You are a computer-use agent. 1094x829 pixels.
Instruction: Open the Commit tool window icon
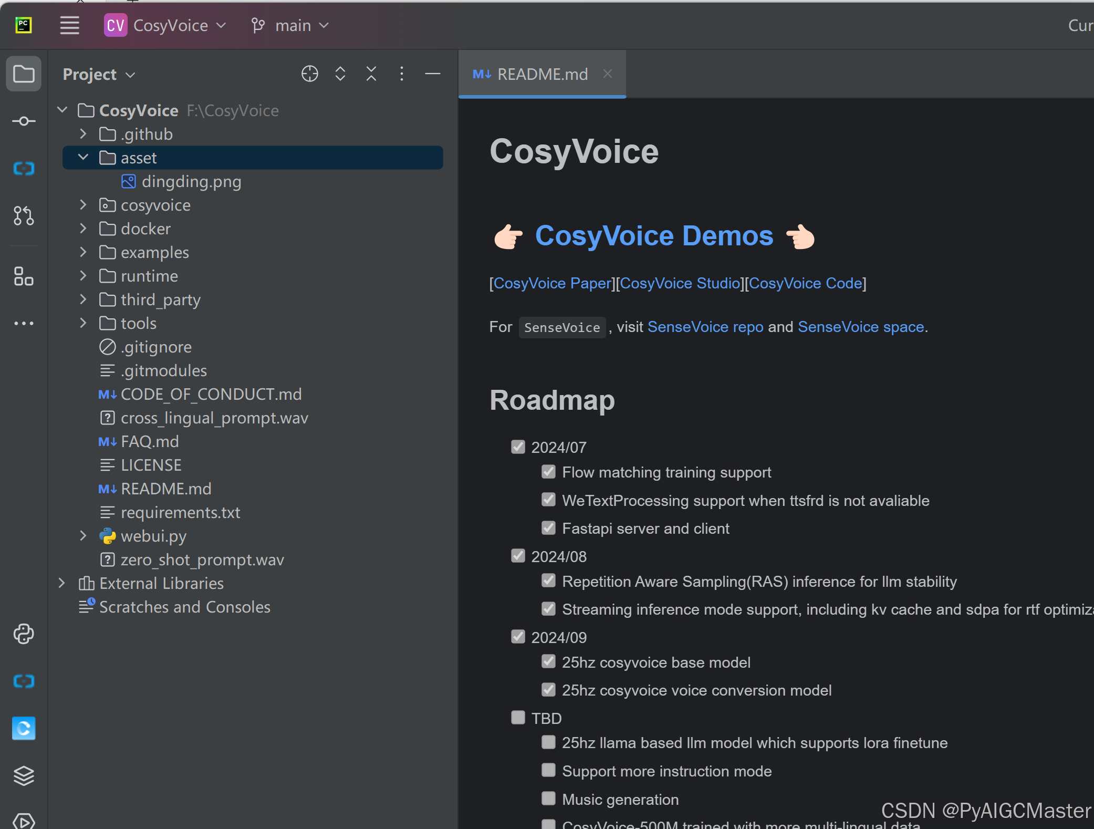click(24, 121)
